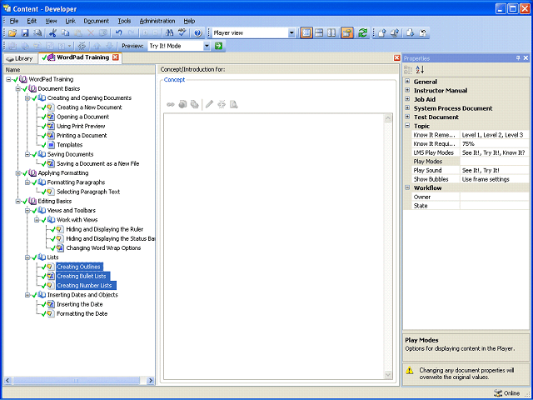
Task: Select Creating Bullet Lists topic
Action: (82, 276)
